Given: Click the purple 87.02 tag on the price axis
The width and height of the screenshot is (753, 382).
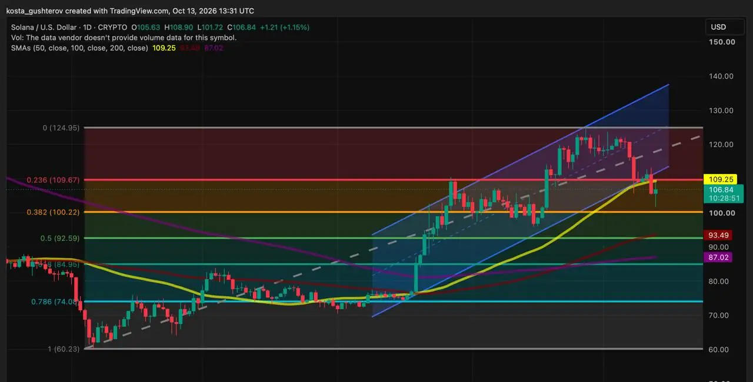Looking at the screenshot, I should click(x=719, y=257).
